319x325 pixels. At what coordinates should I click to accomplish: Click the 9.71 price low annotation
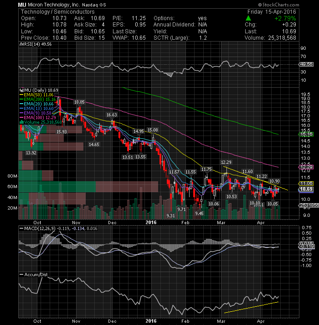click(x=182, y=210)
